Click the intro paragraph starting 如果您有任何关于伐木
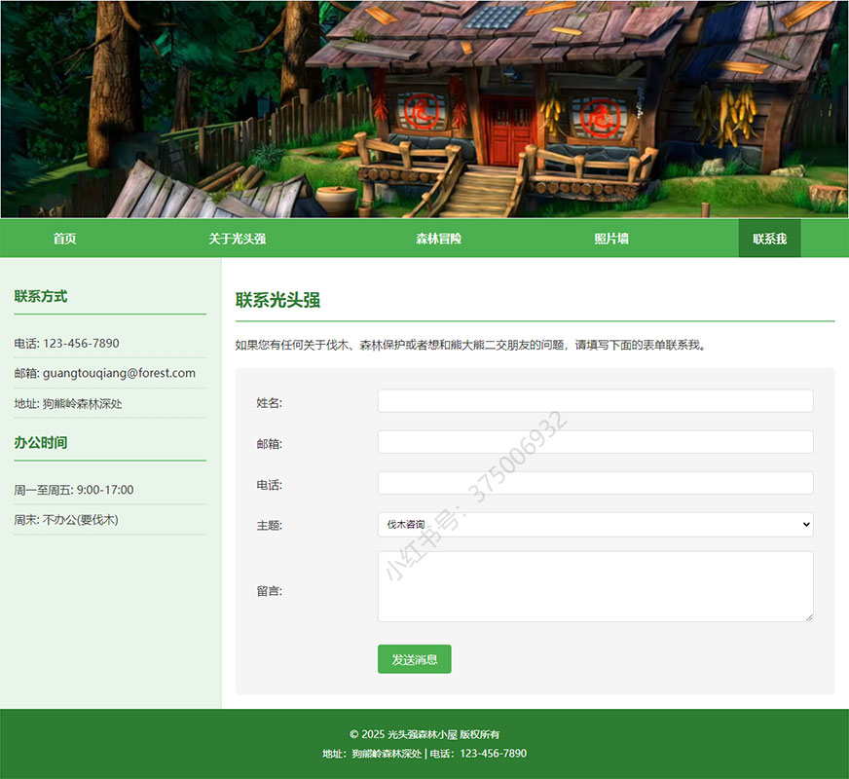 coord(471,345)
